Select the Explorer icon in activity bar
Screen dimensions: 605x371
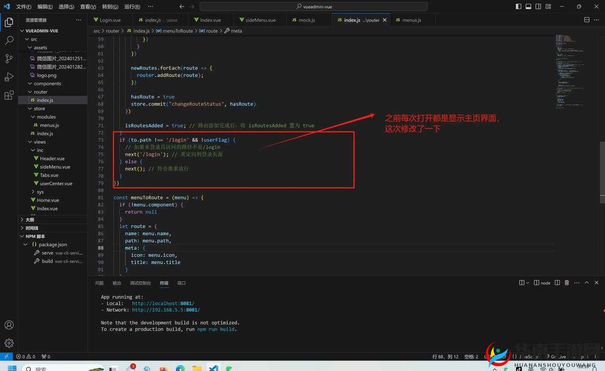click(x=9, y=22)
